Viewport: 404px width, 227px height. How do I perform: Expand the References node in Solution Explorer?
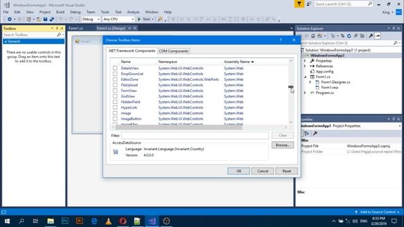click(x=305, y=66)
